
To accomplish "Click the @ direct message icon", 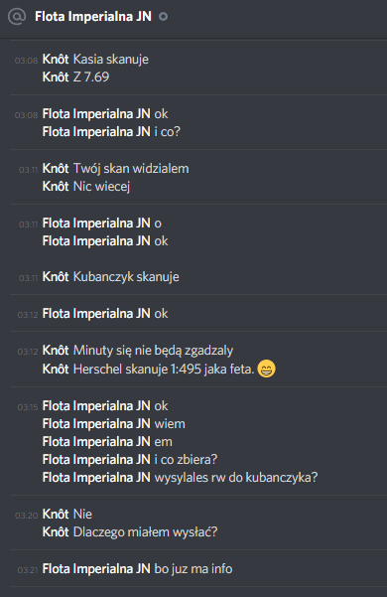I will pos(17,16).
